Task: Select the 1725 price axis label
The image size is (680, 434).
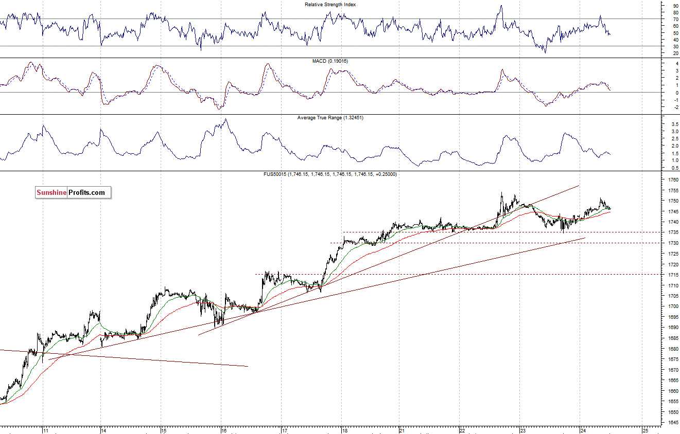Action: [x=673, y=254]
